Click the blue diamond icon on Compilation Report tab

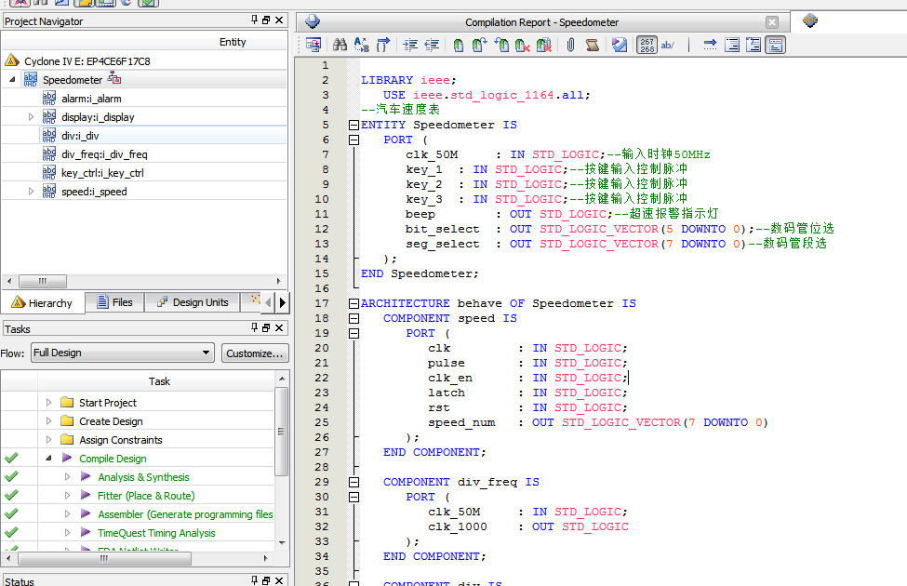313,21
